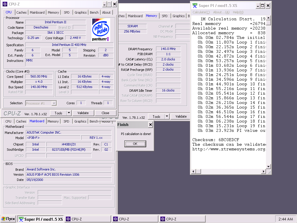Click the Checksum 6BC0EDCF line
Image resolution: width=297 pixels, height=223 pixels.
coord(215,140)
